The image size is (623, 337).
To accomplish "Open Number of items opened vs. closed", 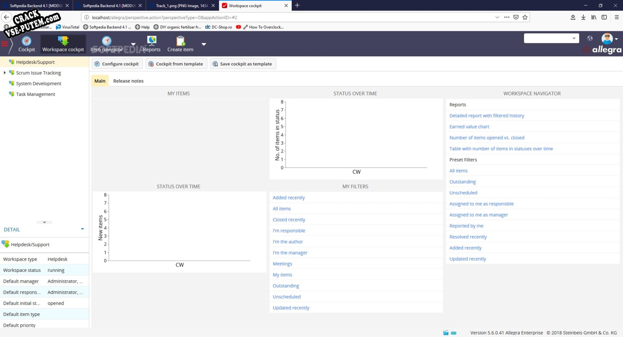I will tap(487, 138).
